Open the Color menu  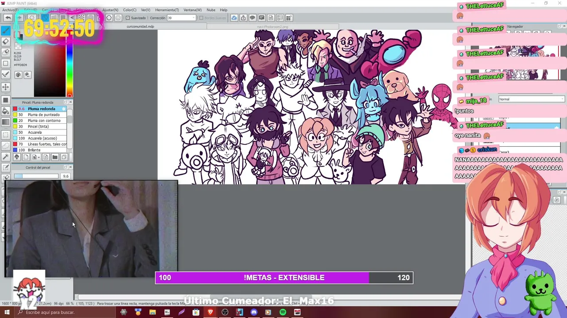(x=130, y=10)
